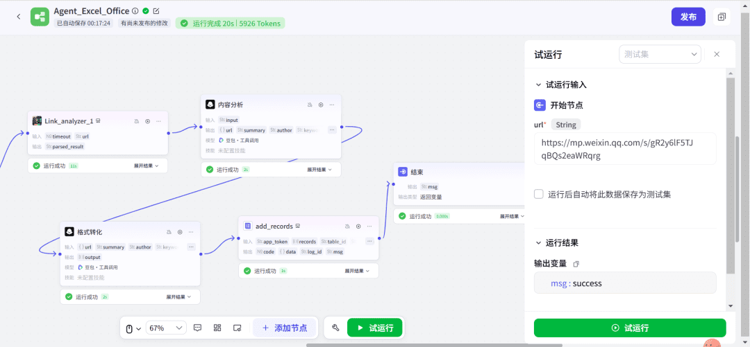Click the edit icon beside Agent_Excel_Office
Viewport: 750px width, 347px height.
[x=156, y=11]
